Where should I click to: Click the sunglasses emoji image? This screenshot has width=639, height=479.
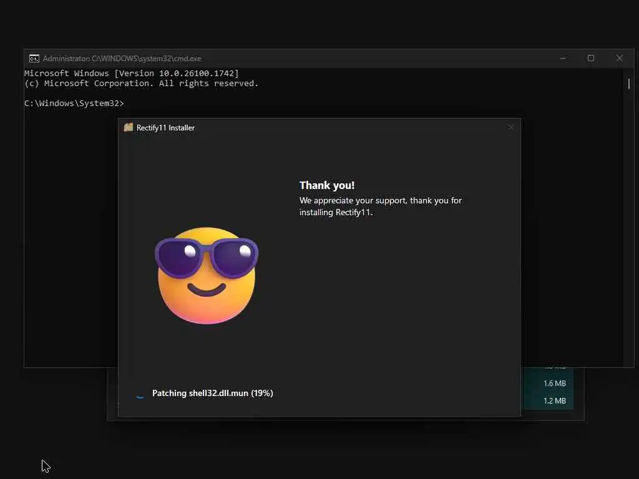(207, 275)
